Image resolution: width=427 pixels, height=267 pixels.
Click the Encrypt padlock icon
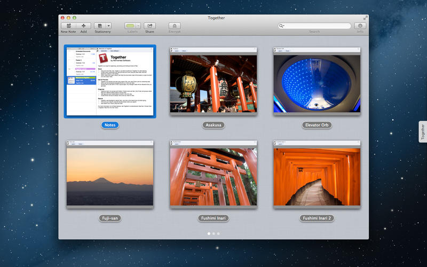(175, 26)
